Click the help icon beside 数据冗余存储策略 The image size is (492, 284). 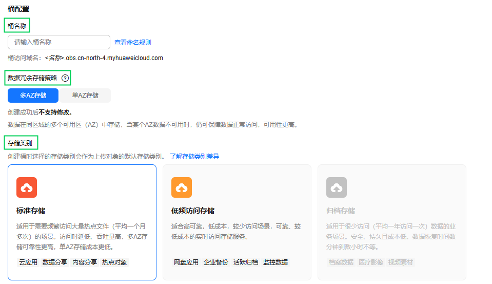coord(65,78)
